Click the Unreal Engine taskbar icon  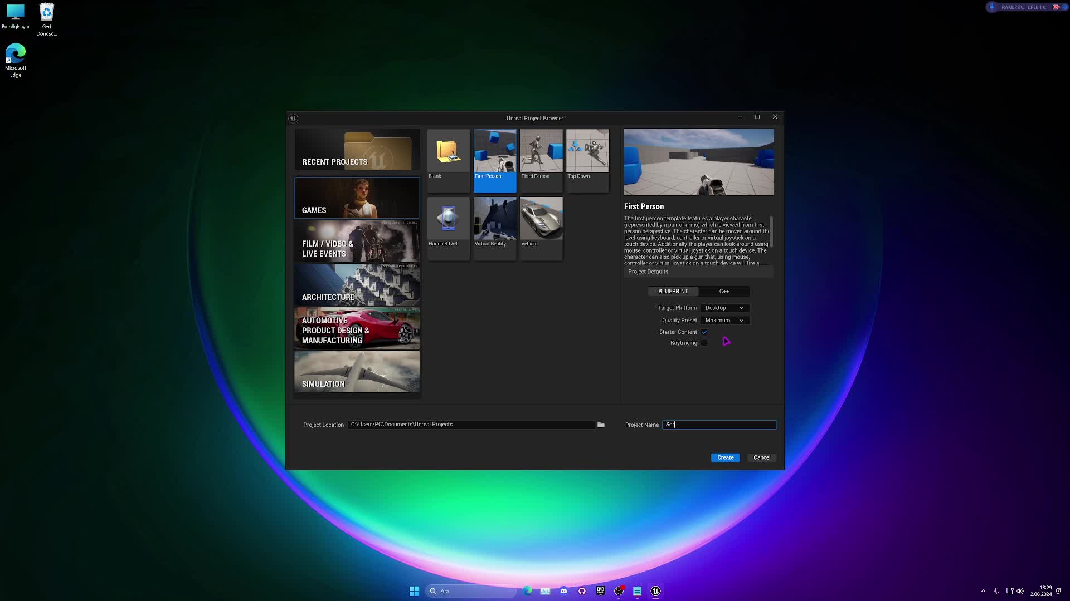pos(655,591)
